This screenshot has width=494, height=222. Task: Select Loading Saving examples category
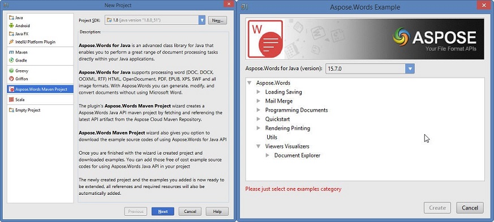[283, 92]
